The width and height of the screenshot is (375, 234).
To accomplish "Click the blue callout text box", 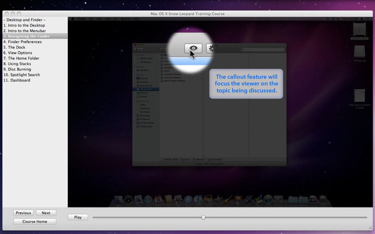I will pos(246,84).
